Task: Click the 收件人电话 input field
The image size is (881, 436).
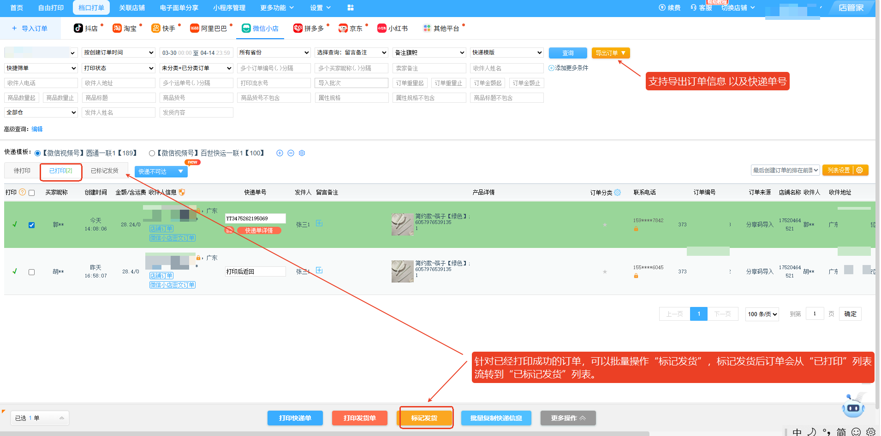Action: tap(41, 83)
